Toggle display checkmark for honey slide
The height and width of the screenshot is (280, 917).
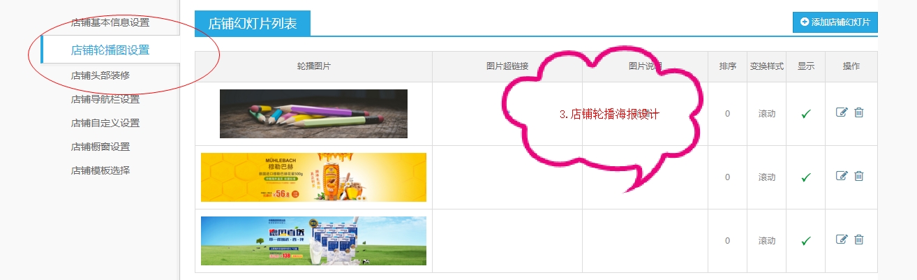tap(806, 177)
